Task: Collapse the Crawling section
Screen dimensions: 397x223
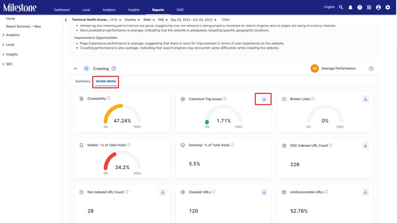Action: tap(75, 68)
